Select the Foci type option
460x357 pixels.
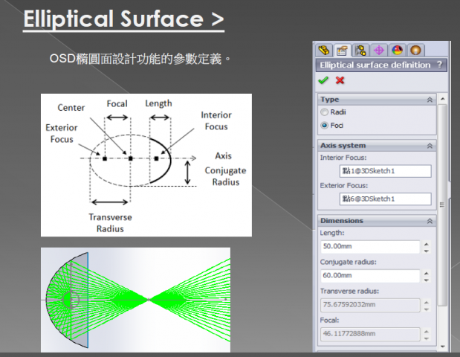324,125
